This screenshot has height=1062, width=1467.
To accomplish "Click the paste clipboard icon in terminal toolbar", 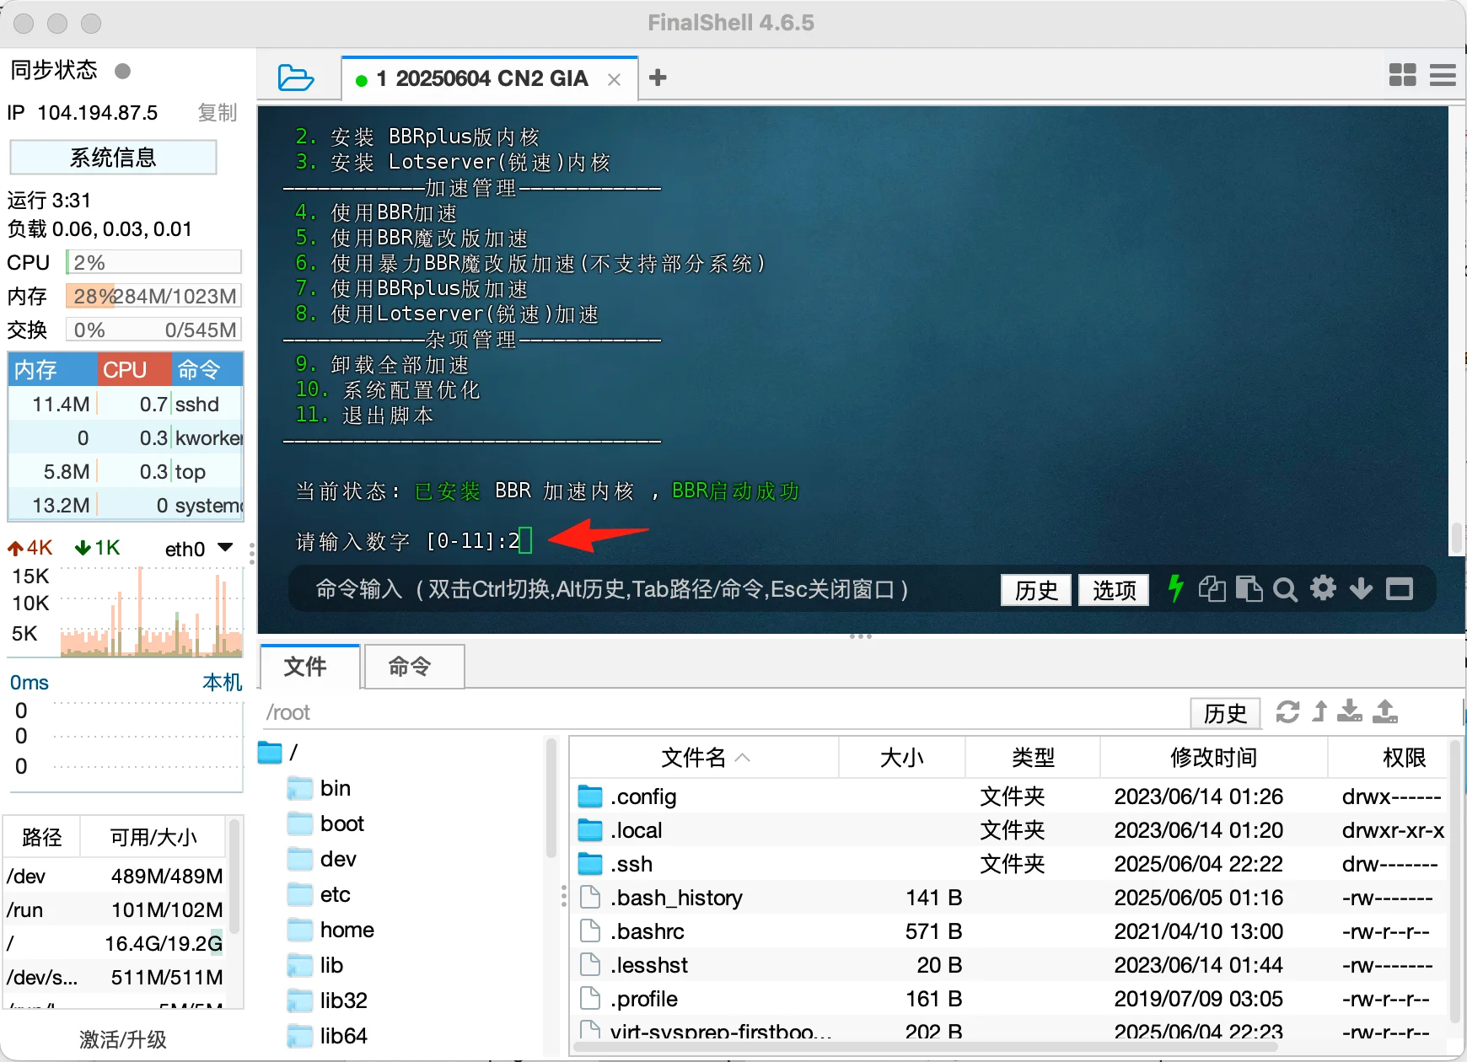I will coord(1248,588).
